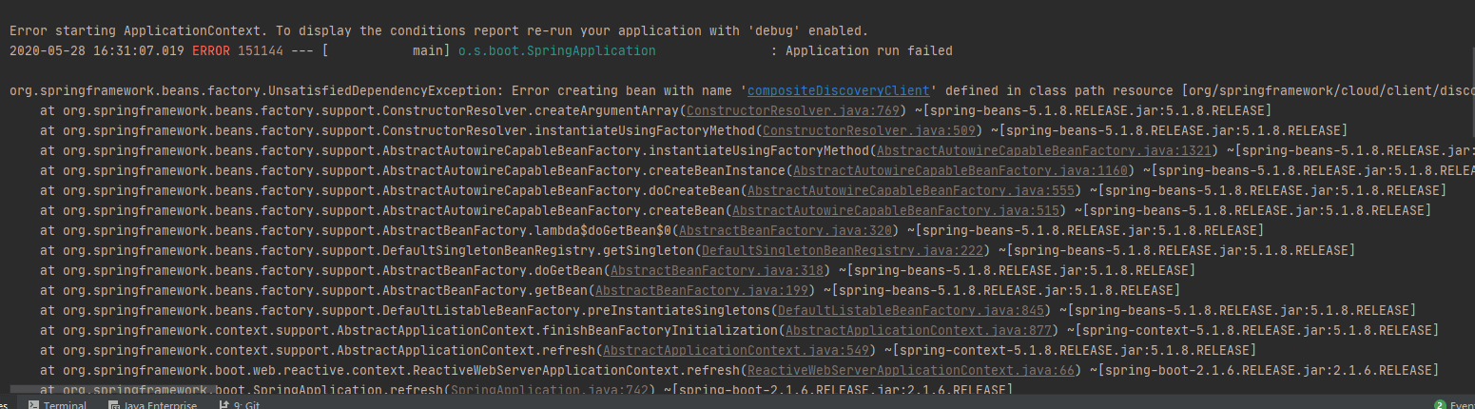This screenshot has height=409, width=1475.
Task: Click the Git branch icon
Action: [223, 404]
